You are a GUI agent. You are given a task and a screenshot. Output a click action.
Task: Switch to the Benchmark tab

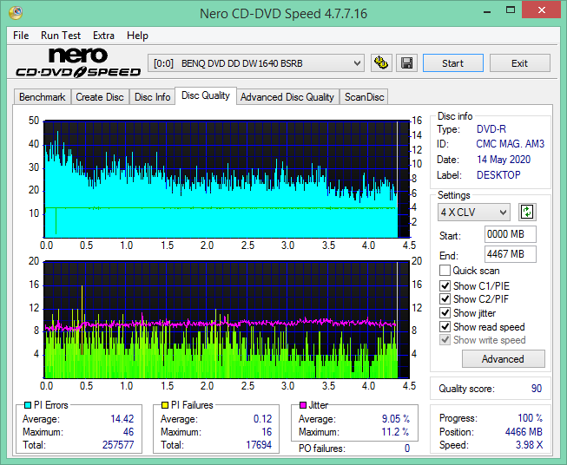[x=43, y=97]
